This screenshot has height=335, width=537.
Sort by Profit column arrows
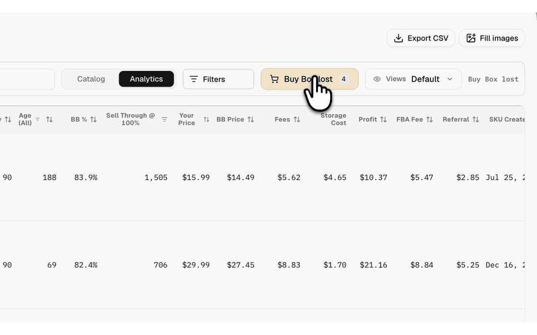pos(383,119)
